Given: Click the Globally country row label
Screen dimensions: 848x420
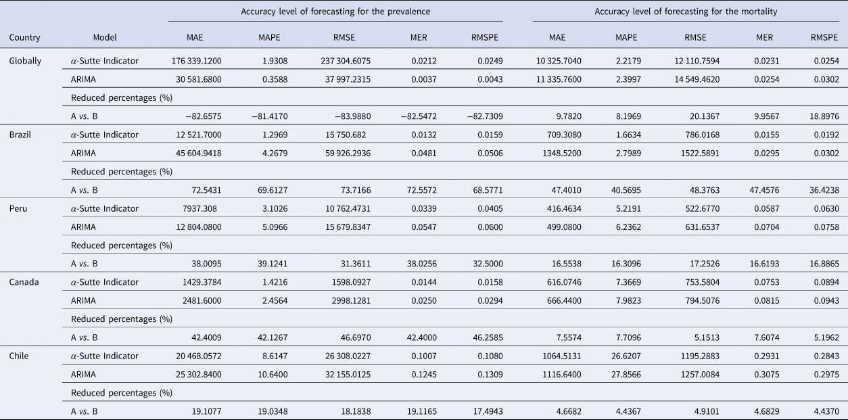Looking at the screenshot, I should pyautogui.click(x=25, y=61).
